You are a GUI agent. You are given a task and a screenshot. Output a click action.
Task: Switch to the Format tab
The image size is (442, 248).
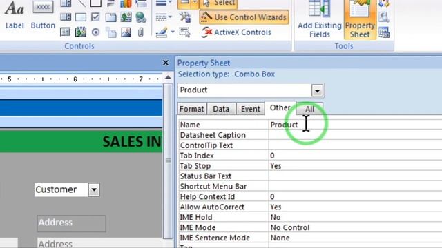pyautogui.click(x=192, y=109)
